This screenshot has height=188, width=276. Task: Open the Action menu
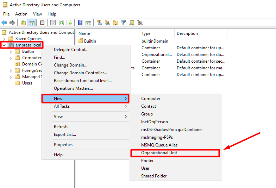point(21,14)
